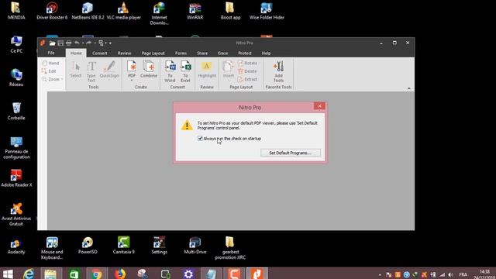Undo using the quick access toolbar arrow
This screenshot has width=496, height=279.
point(77,43)
